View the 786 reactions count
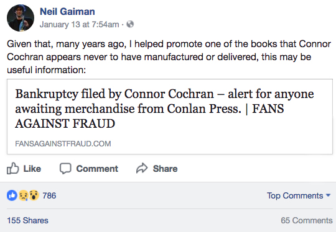 point(49,195)
